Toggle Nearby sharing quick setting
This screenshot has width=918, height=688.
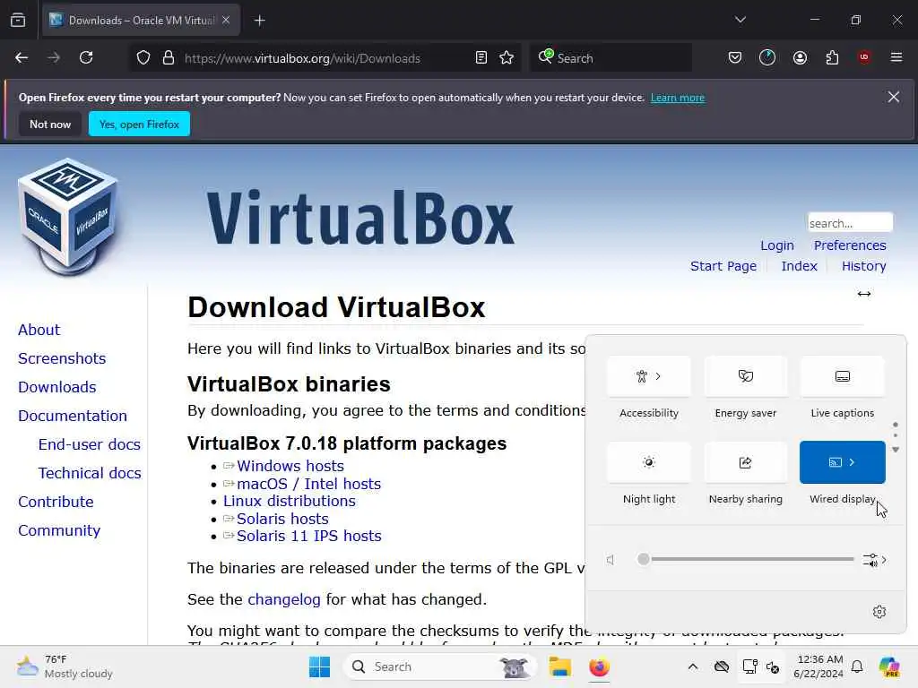click(x=745, y=463)
